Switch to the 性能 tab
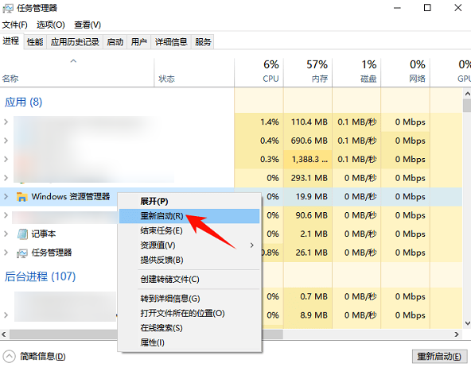 [35, 42]
